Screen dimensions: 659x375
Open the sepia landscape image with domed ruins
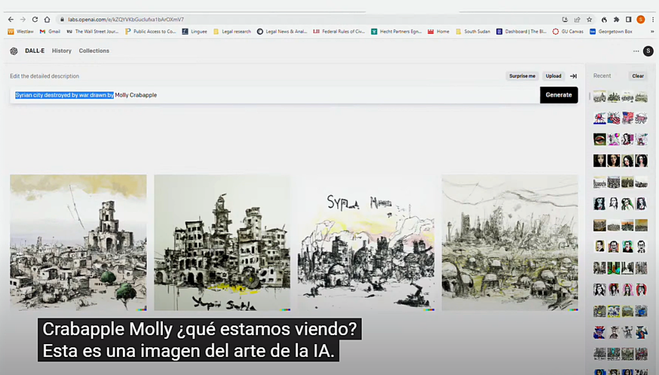click(x=510, y=242)
